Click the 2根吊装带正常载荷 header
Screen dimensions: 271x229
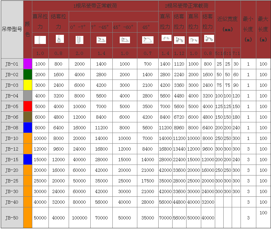point(187,6)
